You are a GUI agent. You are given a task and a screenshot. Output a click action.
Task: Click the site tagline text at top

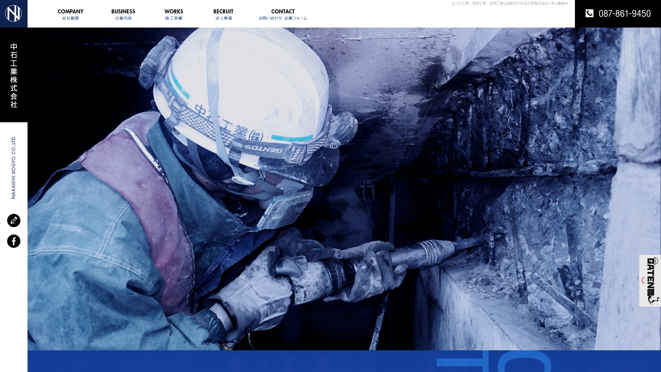click(x=510, y=3)
